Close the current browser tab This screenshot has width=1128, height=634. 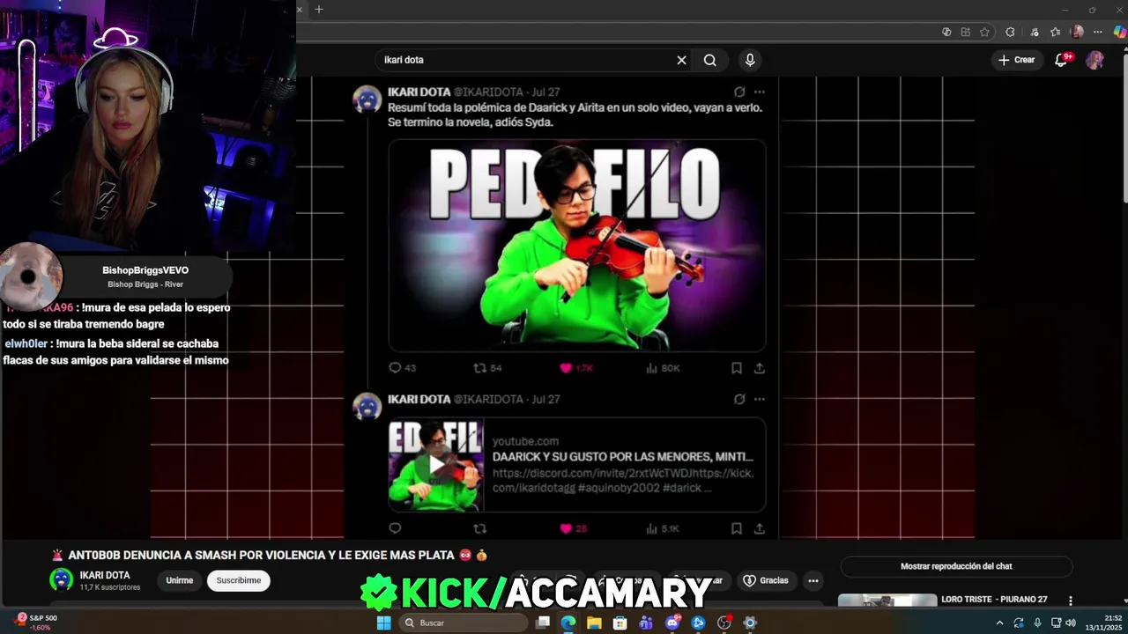[x=300, y=10]
